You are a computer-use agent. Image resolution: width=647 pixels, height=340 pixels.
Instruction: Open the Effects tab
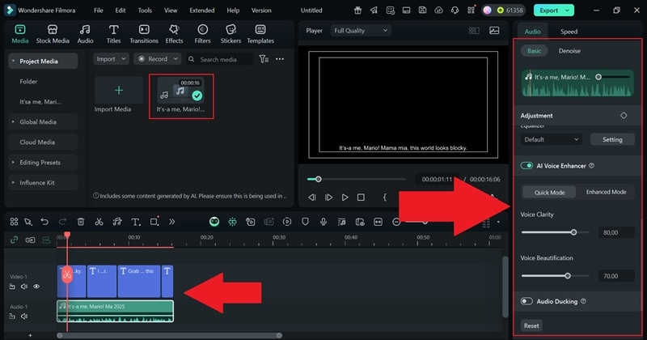[x=174, y=34]
